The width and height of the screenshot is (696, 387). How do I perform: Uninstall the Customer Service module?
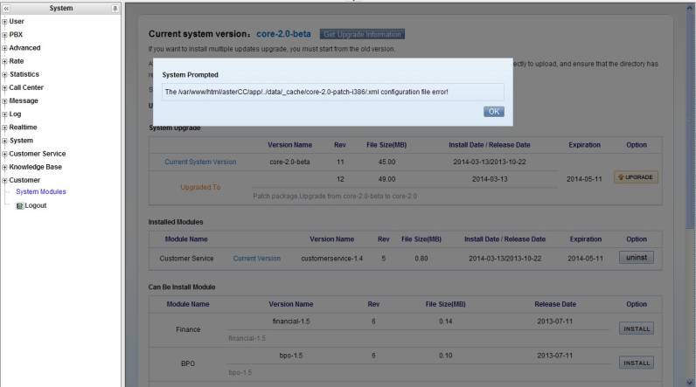tap(636, 258)
